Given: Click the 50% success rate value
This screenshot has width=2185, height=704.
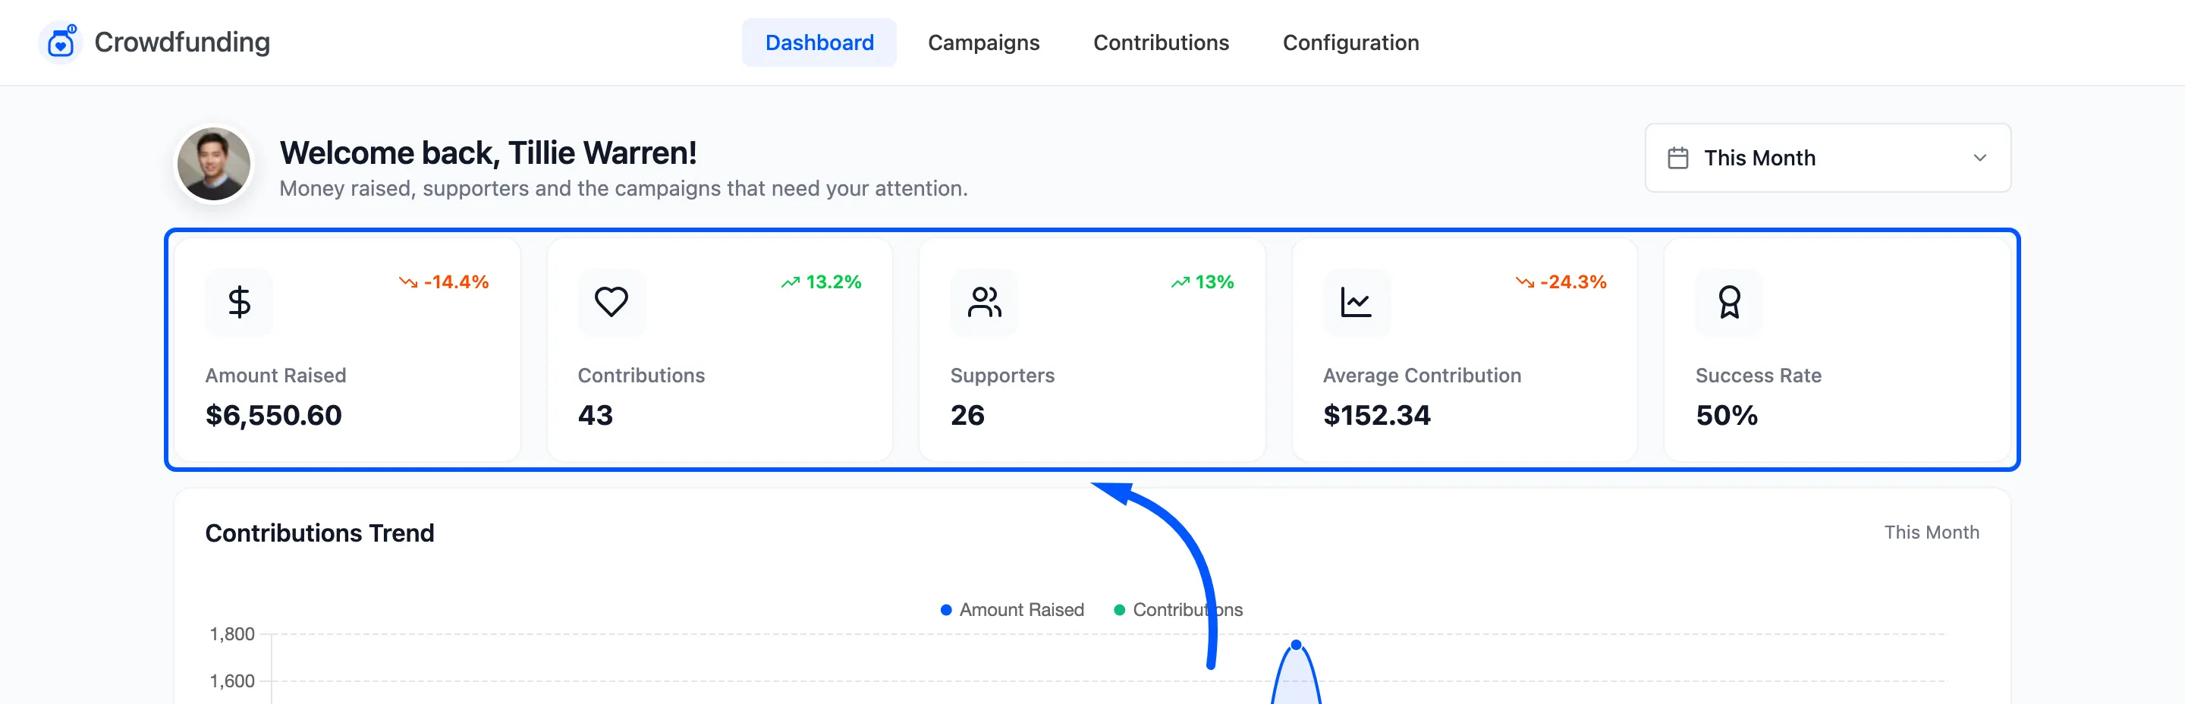Looking at the screenshot, I should tap(1726, 415).
